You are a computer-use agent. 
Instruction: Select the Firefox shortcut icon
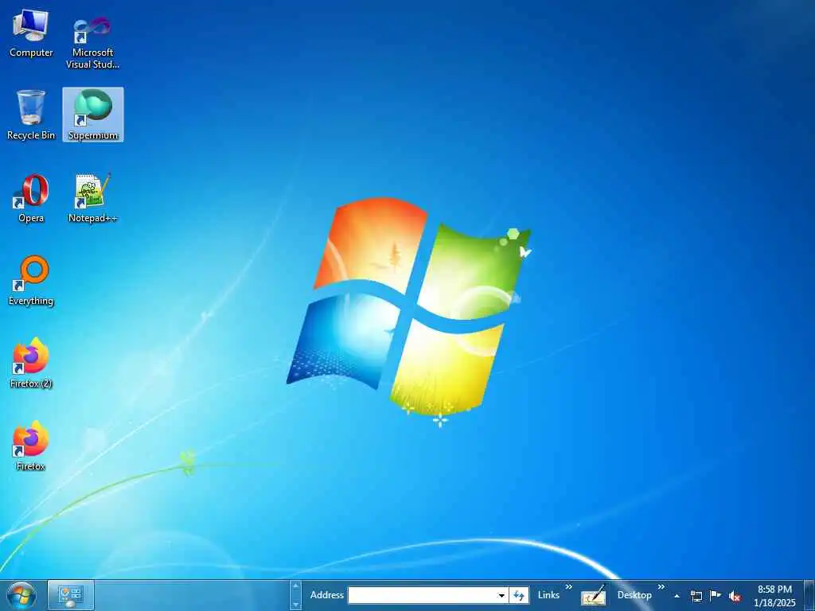click(31, 447)
